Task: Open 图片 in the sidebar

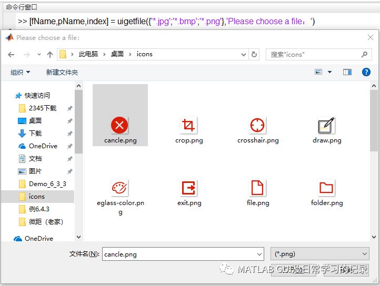Action: pos(35,171)
